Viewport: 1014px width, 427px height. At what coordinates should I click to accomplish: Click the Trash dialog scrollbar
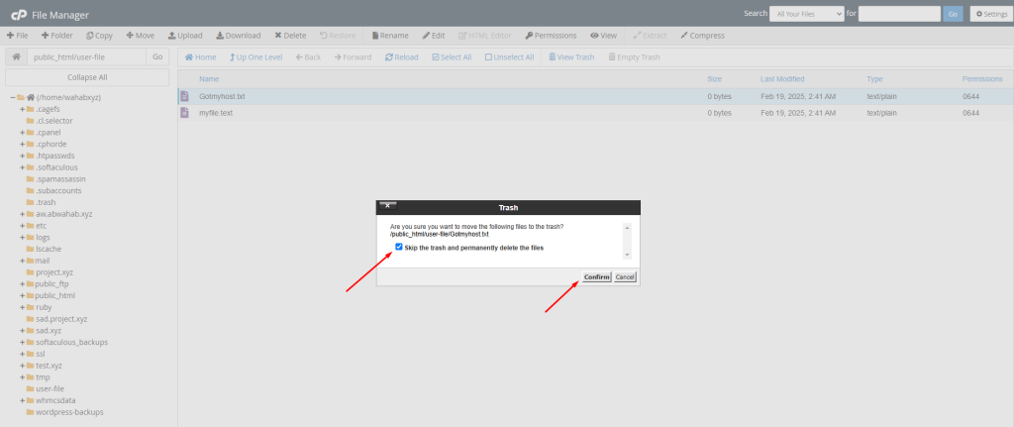tap(625, 241)
